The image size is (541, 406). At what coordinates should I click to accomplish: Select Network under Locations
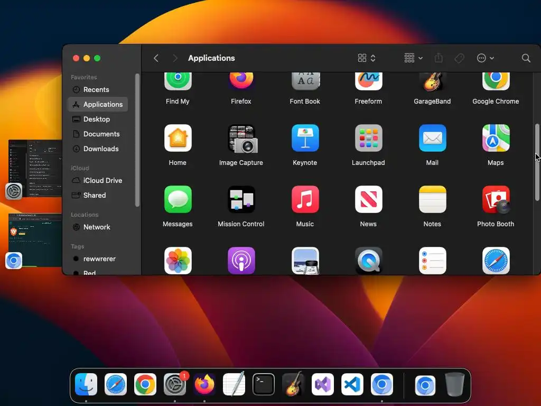click(x=98, y=227)
